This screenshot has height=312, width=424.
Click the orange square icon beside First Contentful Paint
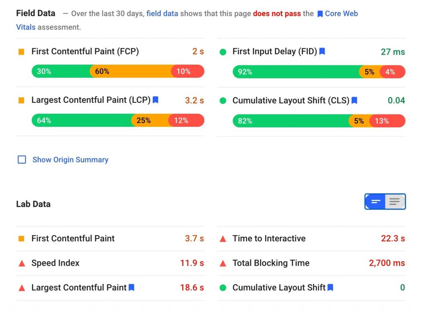pyautogui.click(x=22, y=52)
